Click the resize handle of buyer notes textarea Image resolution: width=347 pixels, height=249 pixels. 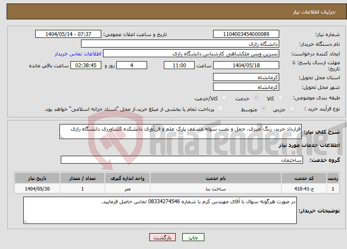pos(26,222)
